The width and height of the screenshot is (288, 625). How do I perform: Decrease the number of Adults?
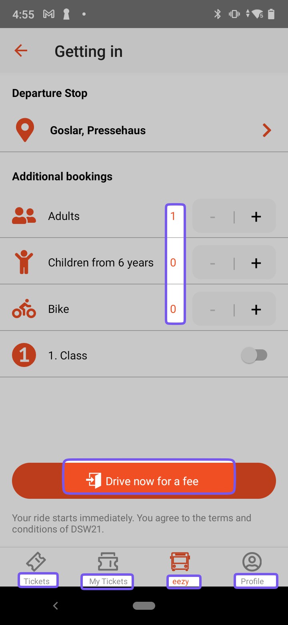point(213,217)
